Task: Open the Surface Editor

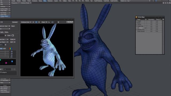Action: click(x=5, y=9)
